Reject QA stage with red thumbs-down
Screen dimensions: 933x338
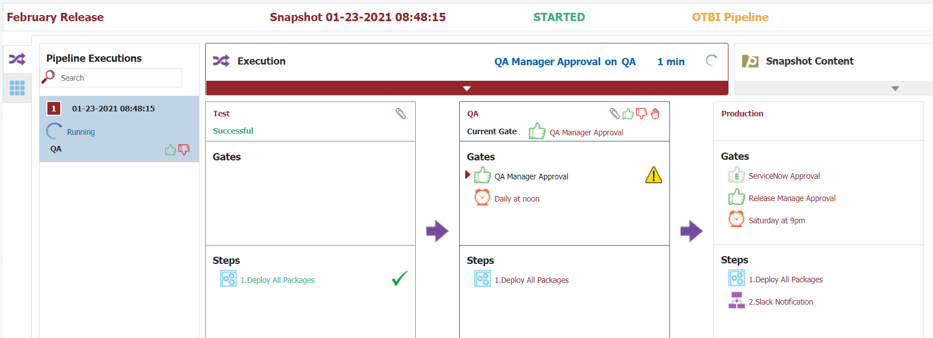pyautogui.click(x=642, y=114)
